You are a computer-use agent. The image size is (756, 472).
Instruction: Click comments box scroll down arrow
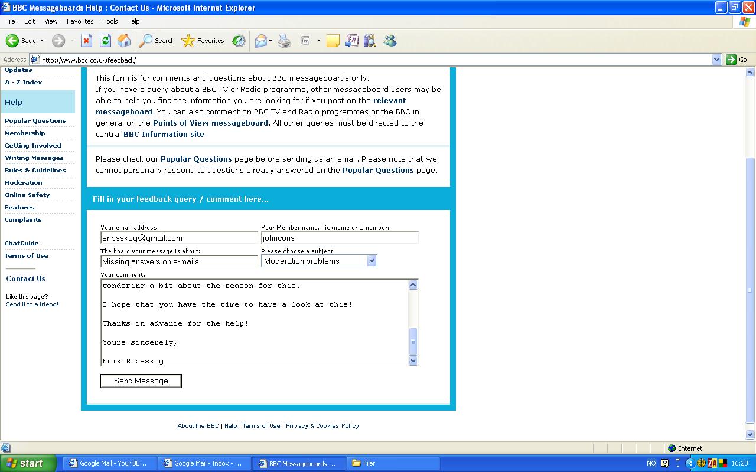point(413,360)
